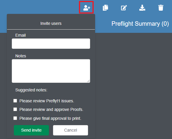Click the duplicate copy icon in toolbar
The width and height of the screenshot is (172, 139).
[x=105, y=8]
